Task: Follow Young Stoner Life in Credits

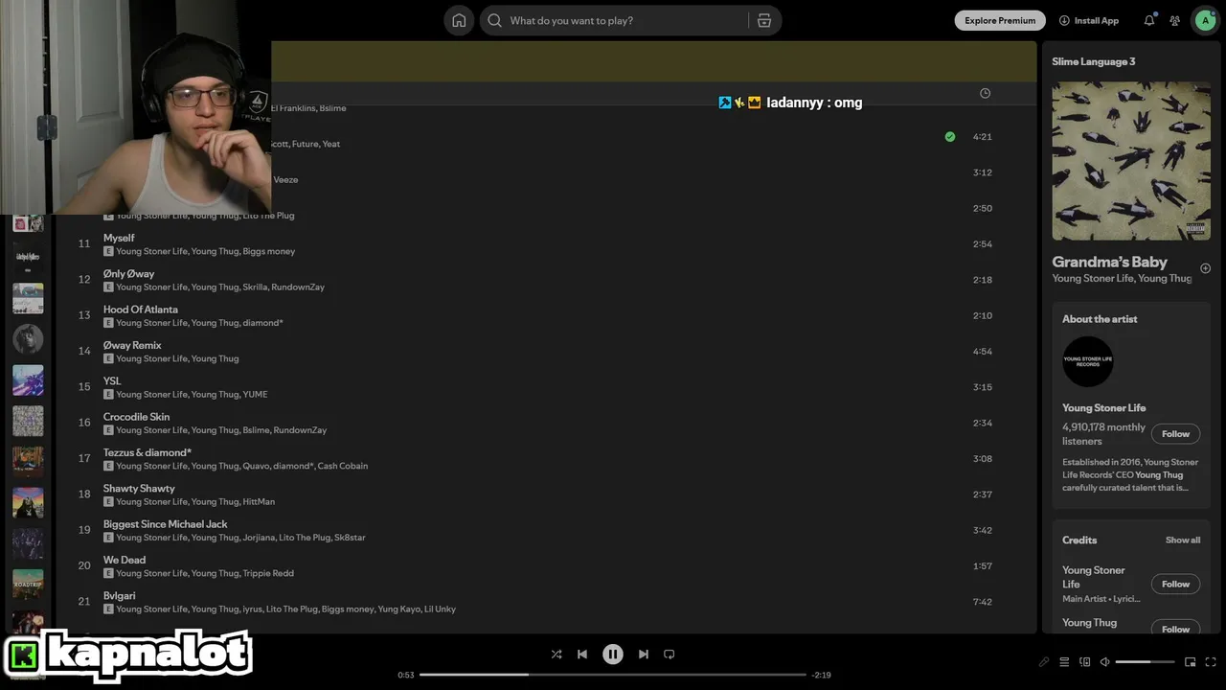Action: (1175, 584)
